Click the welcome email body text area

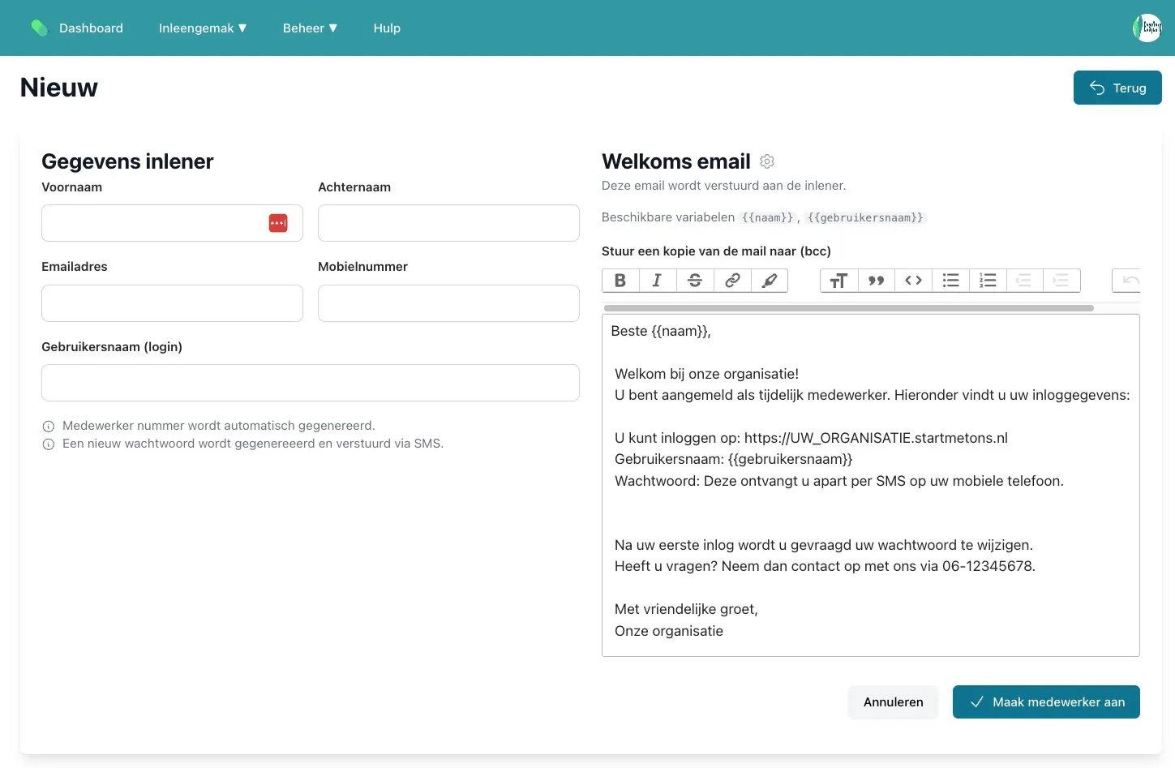(871, 485)
